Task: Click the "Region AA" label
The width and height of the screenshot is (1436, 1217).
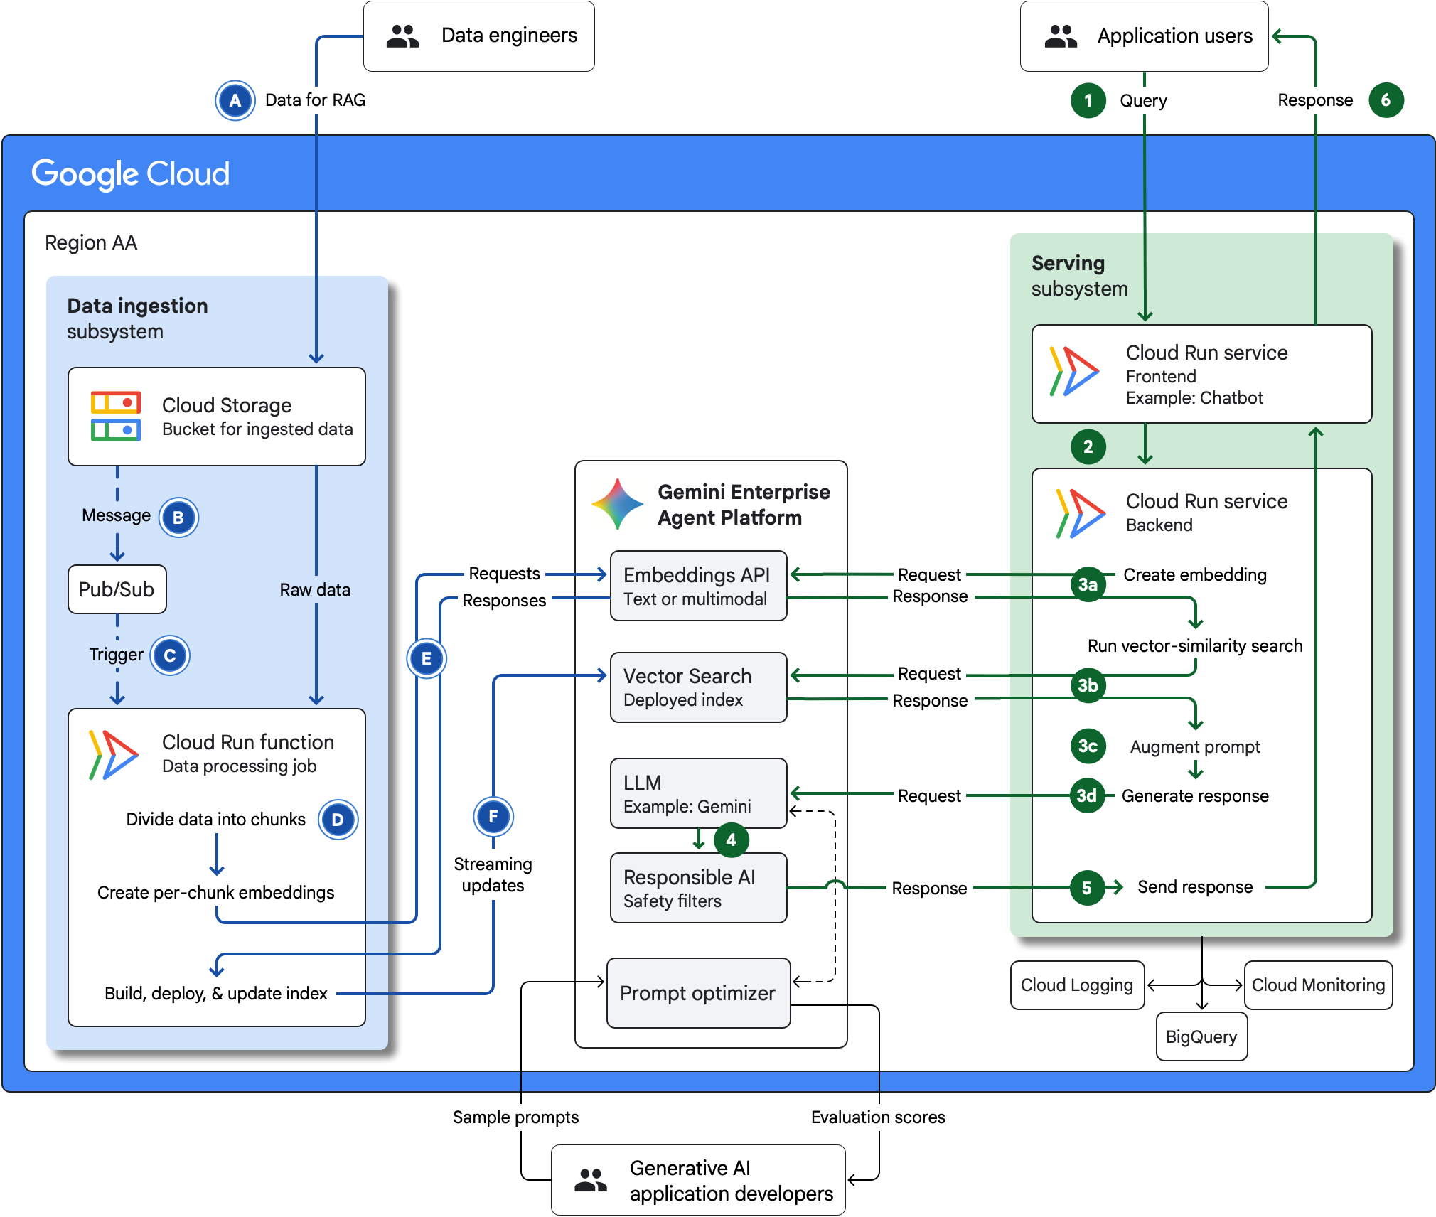Action: coord(91,243)
